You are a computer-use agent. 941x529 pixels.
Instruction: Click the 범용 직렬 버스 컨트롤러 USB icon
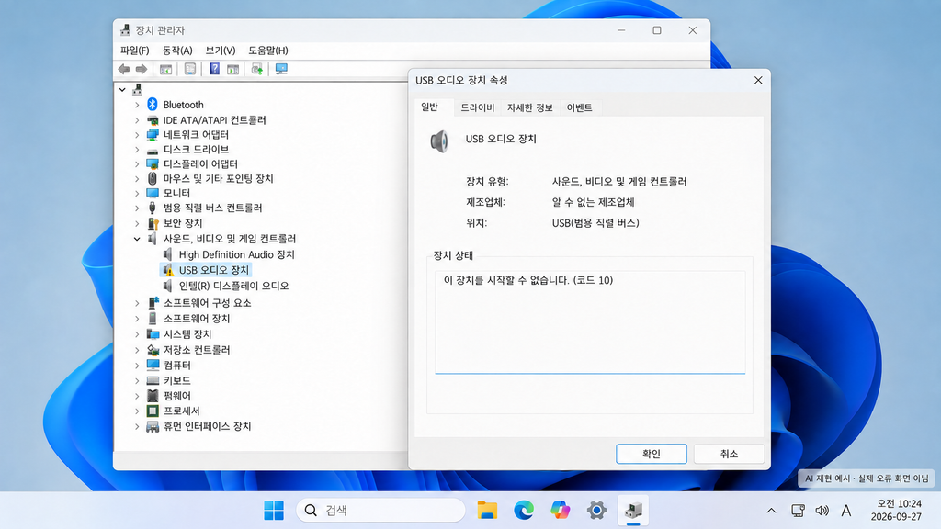[153, 208]
